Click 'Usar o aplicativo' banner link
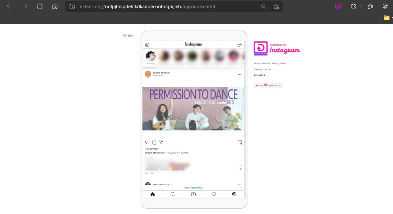393x214 pixels. (193, 188)
